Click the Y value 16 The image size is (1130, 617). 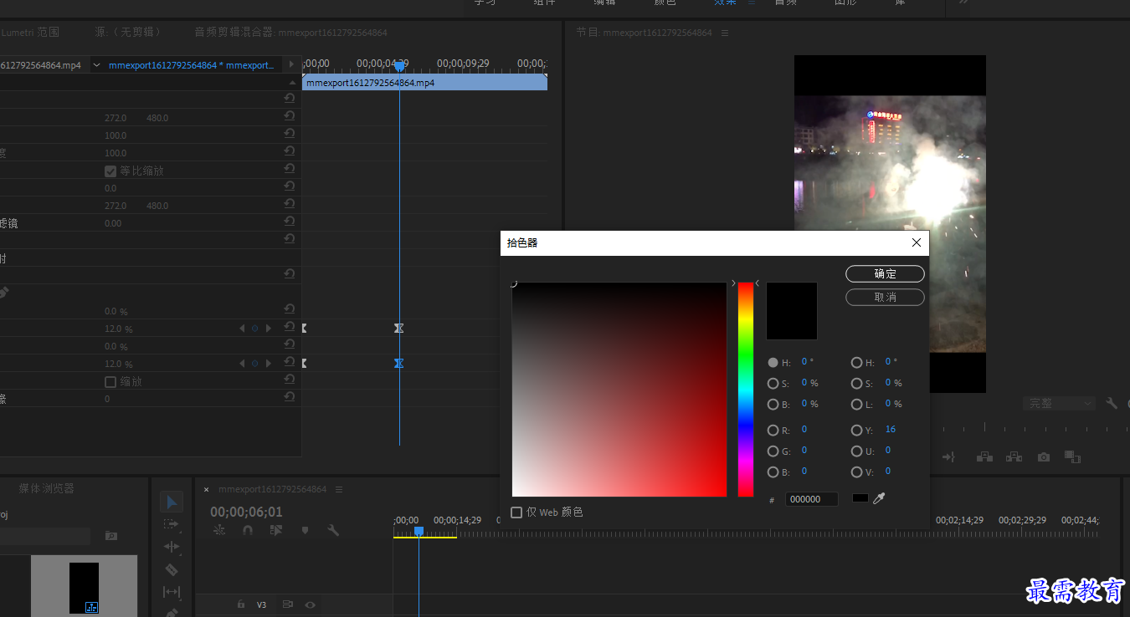890,430
